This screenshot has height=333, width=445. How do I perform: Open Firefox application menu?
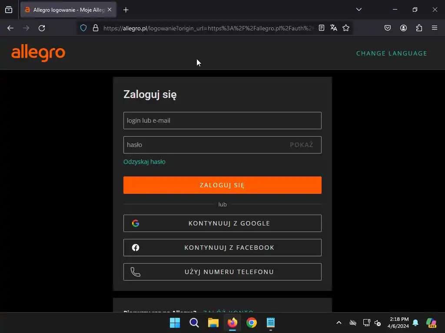pyautogui.click(x=435, y=28)
